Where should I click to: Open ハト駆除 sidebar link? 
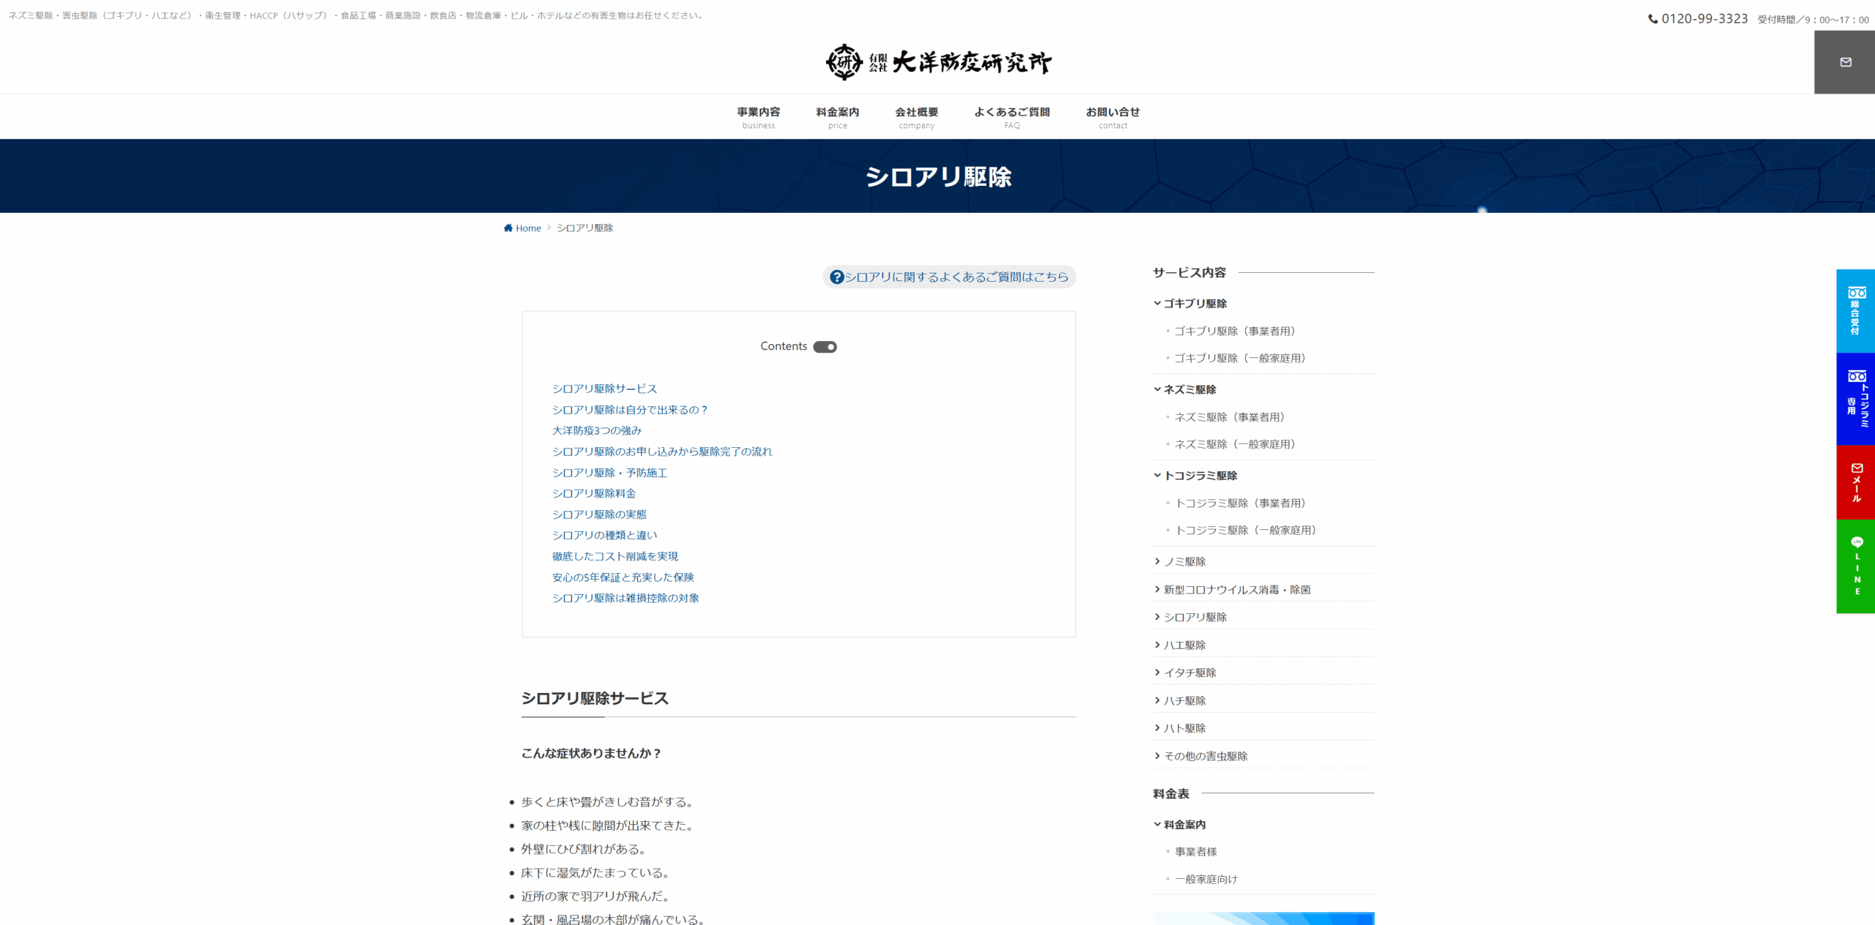tap(1184, 728)
